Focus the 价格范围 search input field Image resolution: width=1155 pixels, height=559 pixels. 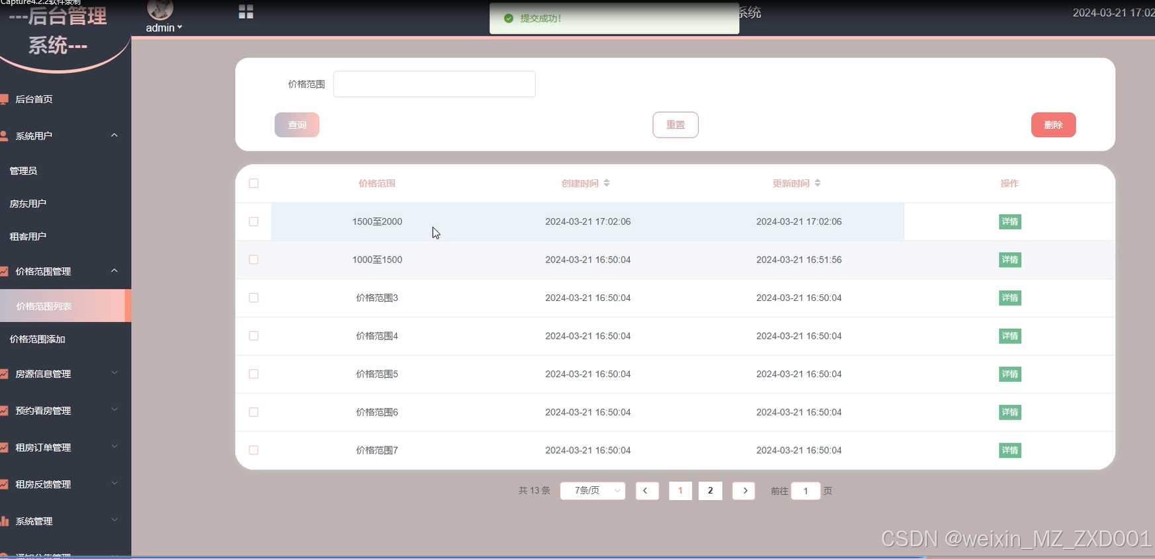point(434,84)
